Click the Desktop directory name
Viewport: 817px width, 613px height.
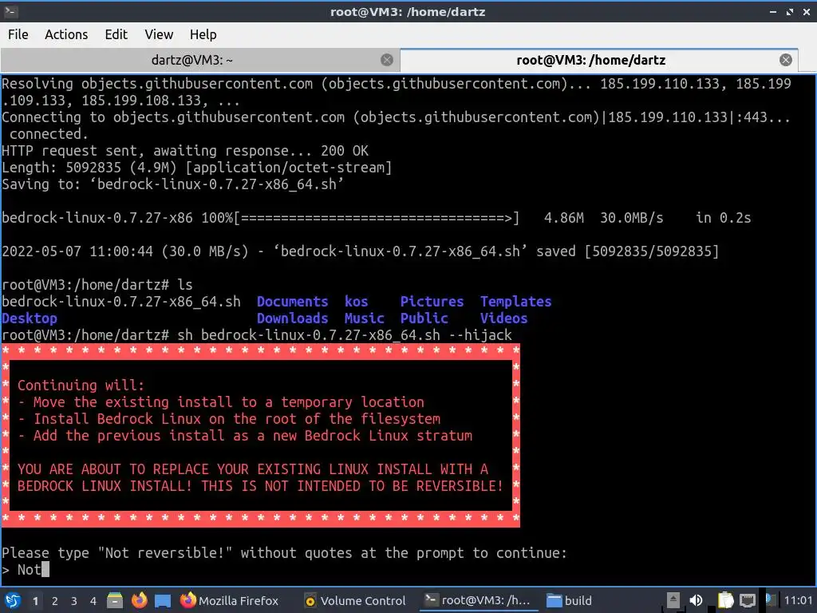pyautogui.click(x=30, y=318)
